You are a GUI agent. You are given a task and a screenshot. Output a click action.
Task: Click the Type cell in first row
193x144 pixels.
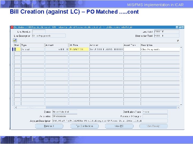point(33,49)
